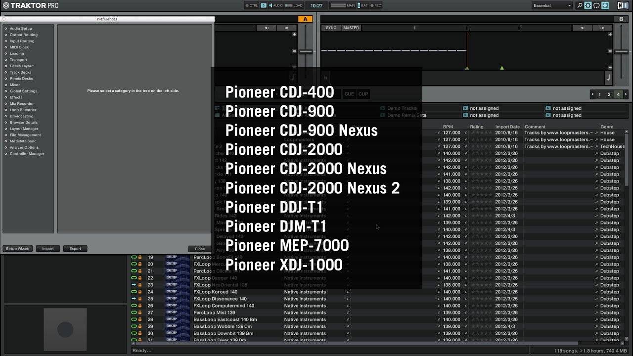Screen dimensions: 633x356
Task: Open Loop Recorder preferences category
Action: (x=23, y=110)
